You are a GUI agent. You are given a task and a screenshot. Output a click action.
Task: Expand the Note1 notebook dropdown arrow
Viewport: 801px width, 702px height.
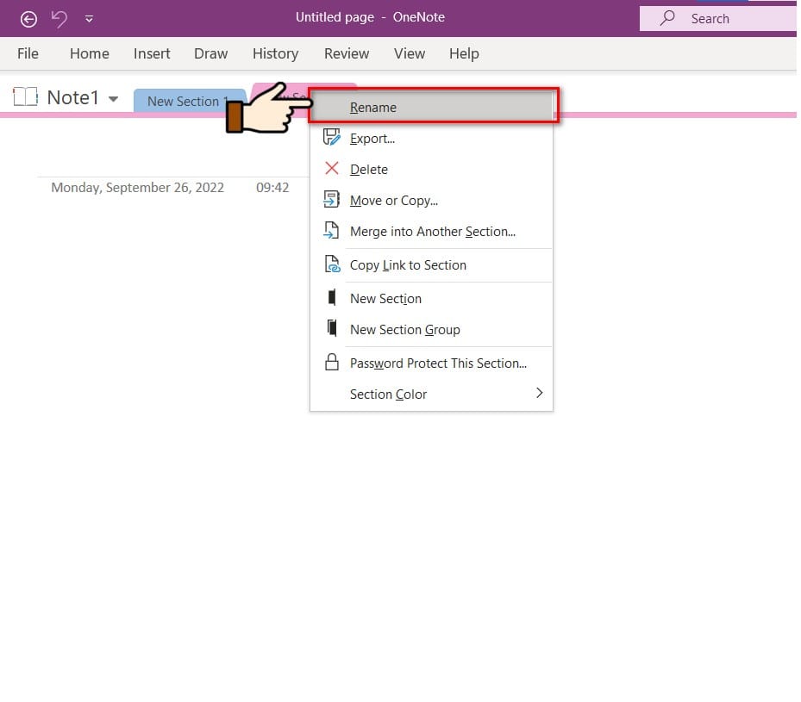pyautogui.click(x=113, y=99)
